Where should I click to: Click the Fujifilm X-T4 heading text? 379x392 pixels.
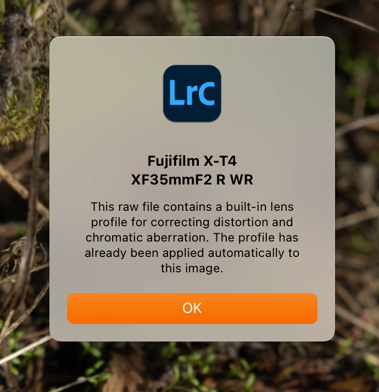[x=192, y=161]
